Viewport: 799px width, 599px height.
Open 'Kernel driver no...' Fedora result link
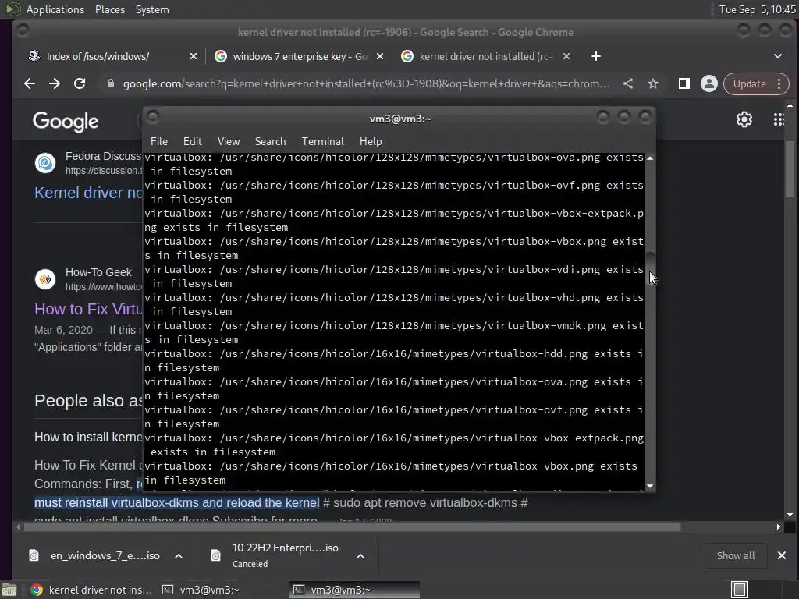click(89, 193)
